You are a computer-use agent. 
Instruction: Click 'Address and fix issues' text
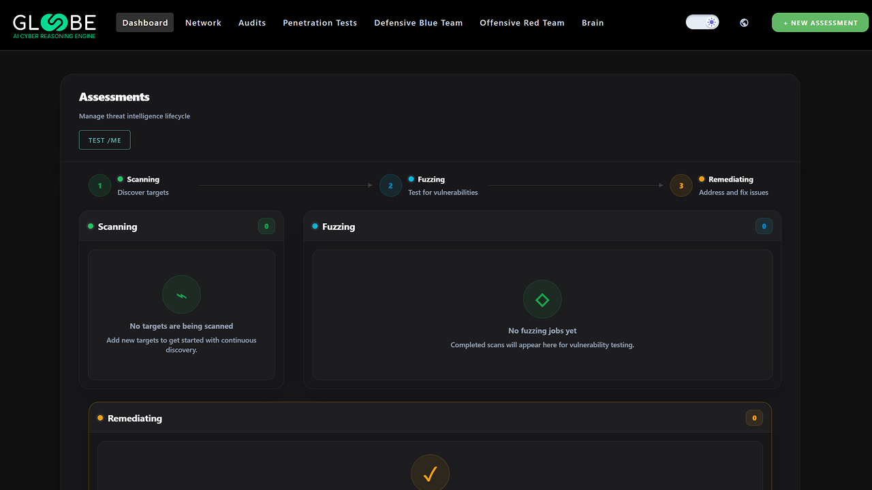click(x=734, y=193)
